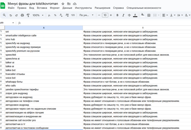Expand the name box dropdown arrow

pos(13,23)
